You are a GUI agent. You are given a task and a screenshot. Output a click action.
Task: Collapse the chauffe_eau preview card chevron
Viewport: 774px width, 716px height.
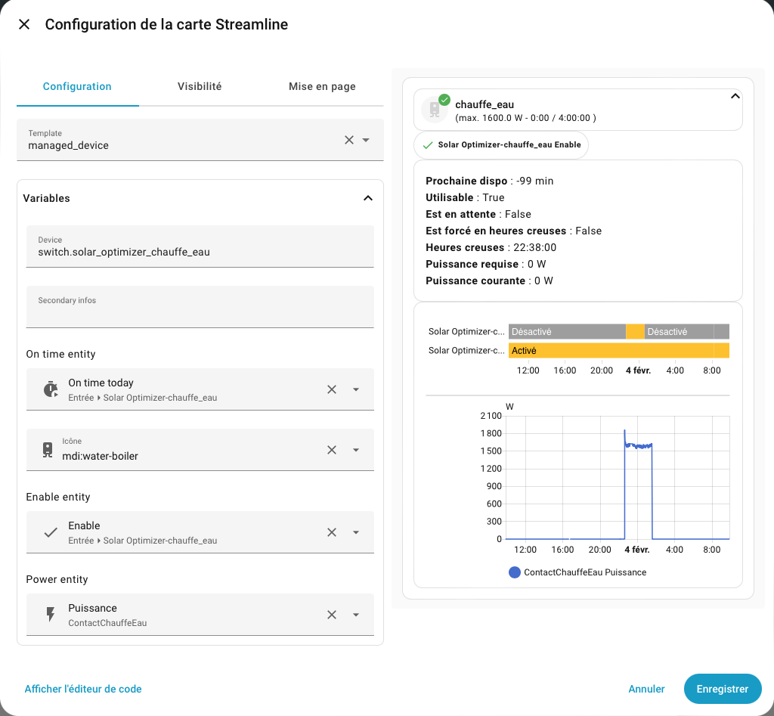point(734,97)
